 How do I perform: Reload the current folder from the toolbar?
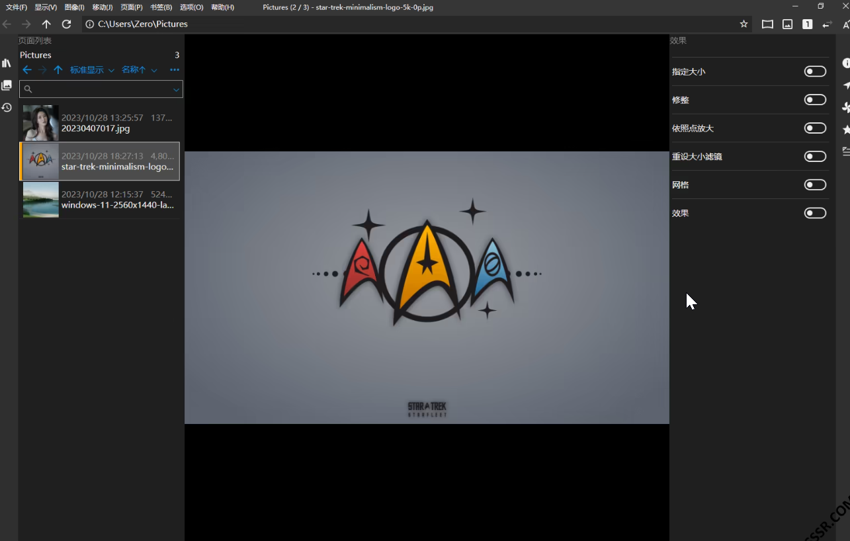(x=66, y=24)
